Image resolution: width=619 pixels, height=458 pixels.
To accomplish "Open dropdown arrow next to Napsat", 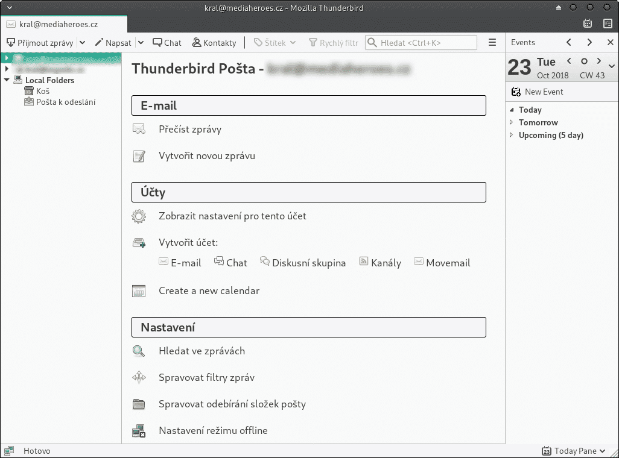I will [141, 43].
